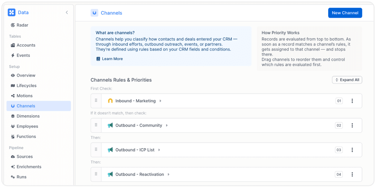Viewport: 376px width, 188px height.
Task: Click the Sources label in the sidebar
Action: click(x=25, y=156)
